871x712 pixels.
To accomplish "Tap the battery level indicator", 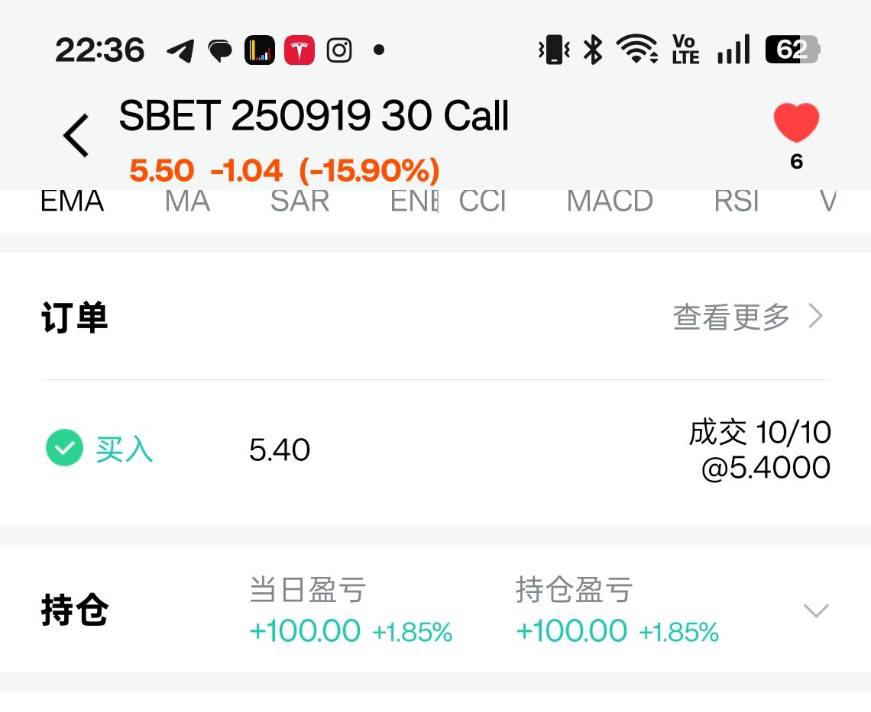I will click(x=792, y=50).
